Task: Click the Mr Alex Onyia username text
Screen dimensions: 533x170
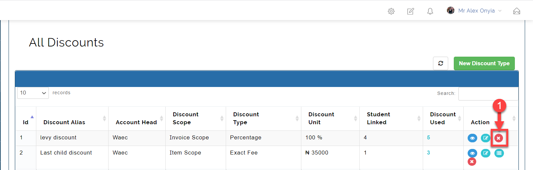Action: [x=477, y=11]
